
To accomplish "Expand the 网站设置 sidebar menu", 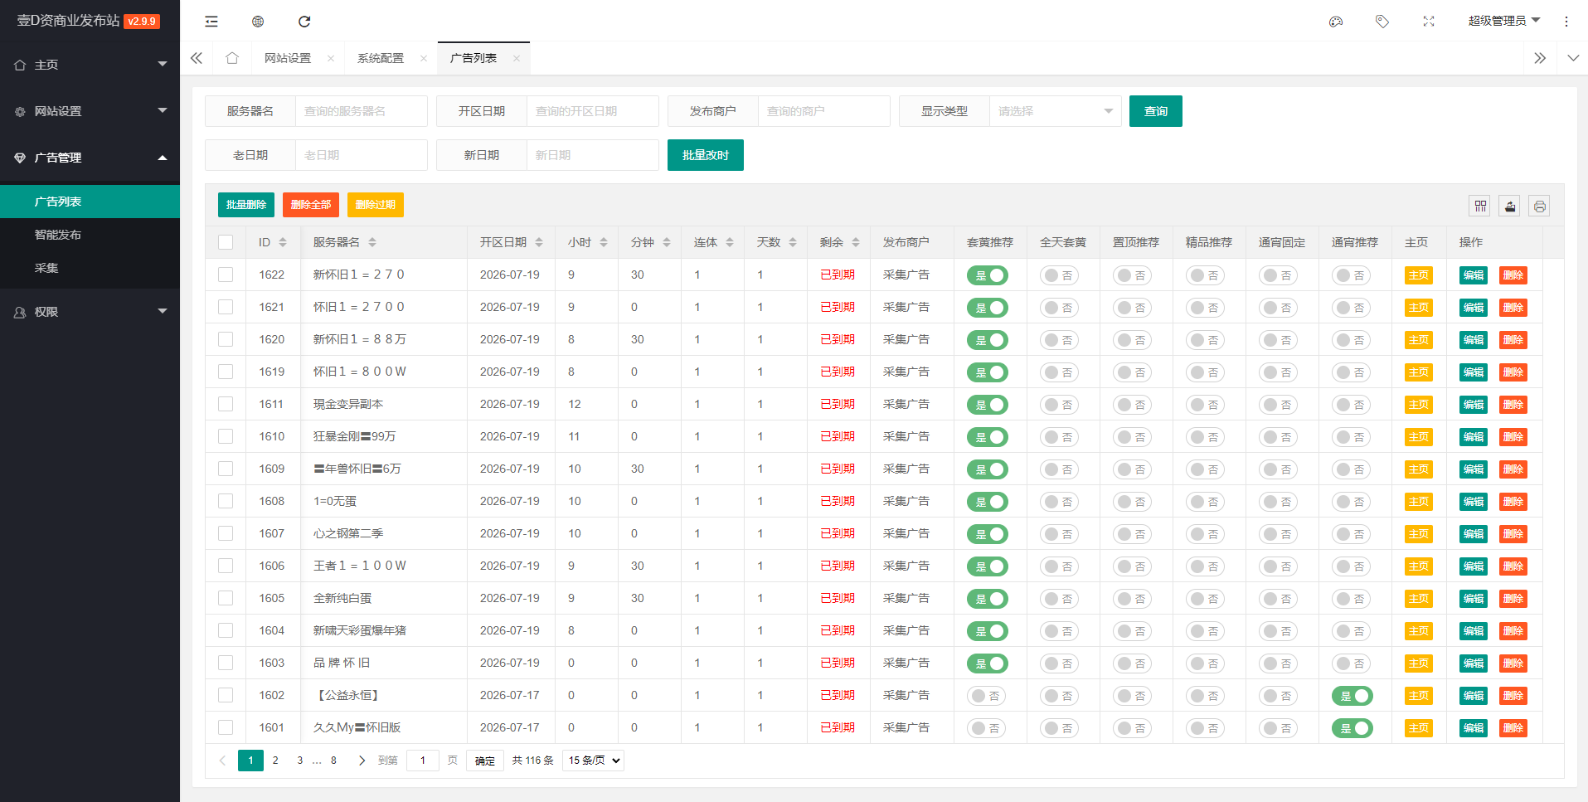I will [90, 111].
